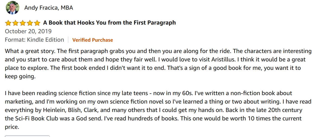Click the phrase Sci-Fi Book Club
The image size is (325, 137).
click(36, 119)
